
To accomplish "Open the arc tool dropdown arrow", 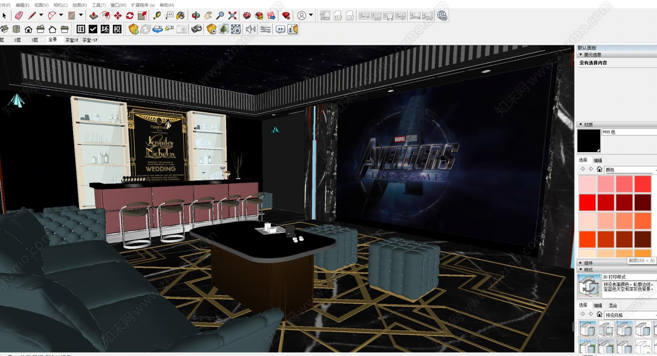I will (x=61, y=15).
